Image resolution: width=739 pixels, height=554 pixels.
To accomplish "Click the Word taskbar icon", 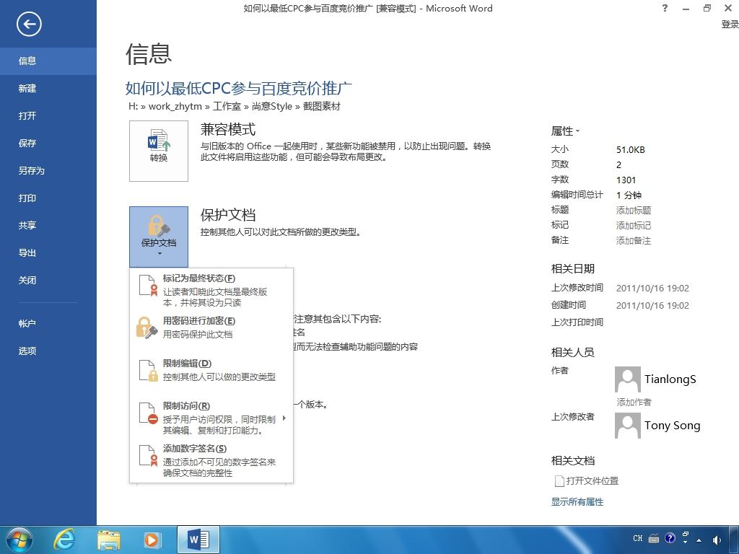I will point(198,540).
